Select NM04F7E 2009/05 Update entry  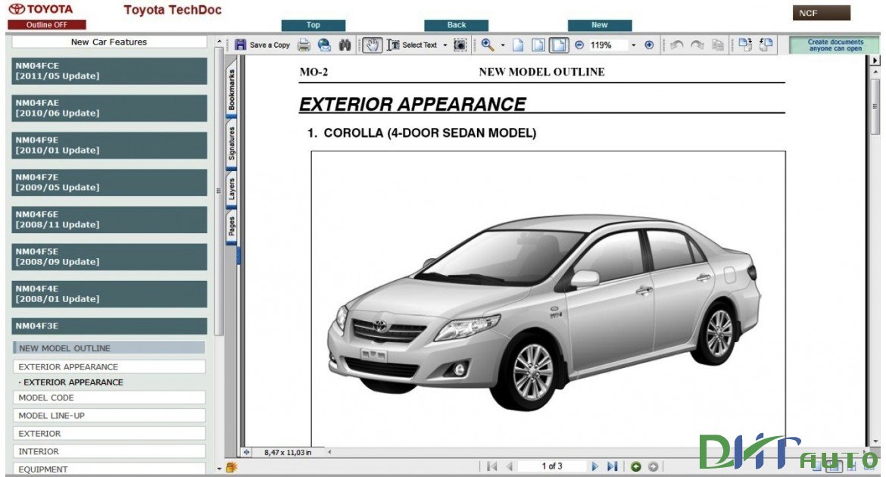click(x=109, y=182)
